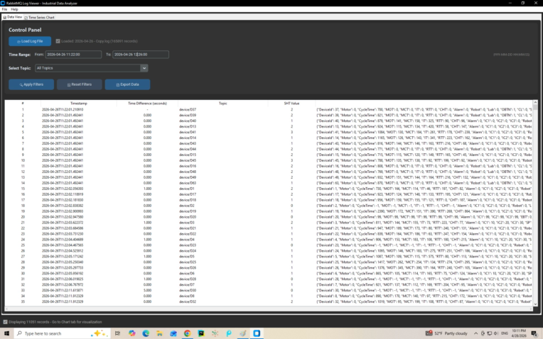Image resolution: width=543 pixels, height=339 pixels.
Task: Click the Reset Filters button
Action: click(80, 84)
